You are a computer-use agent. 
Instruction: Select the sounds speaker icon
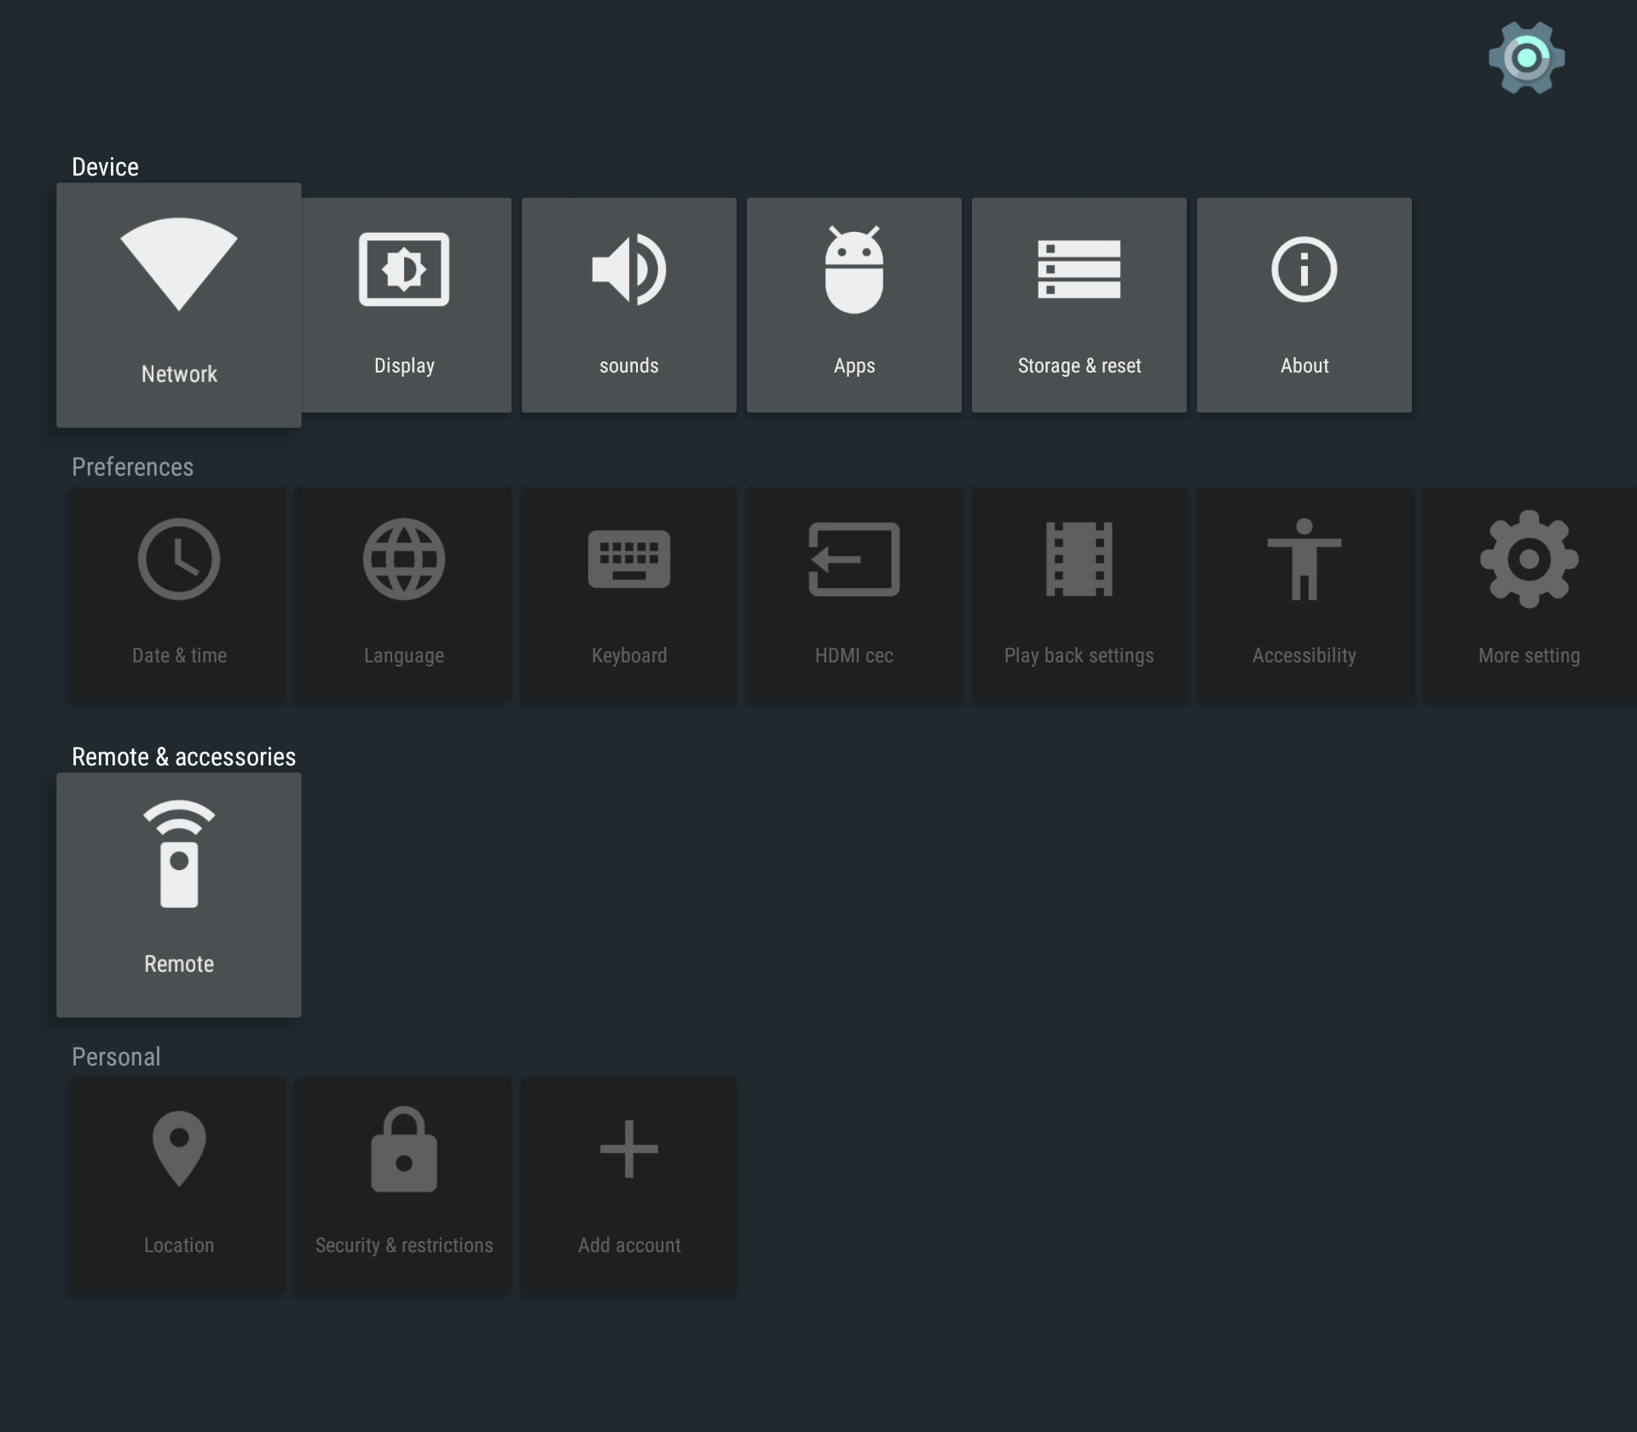tap(629, 269)
